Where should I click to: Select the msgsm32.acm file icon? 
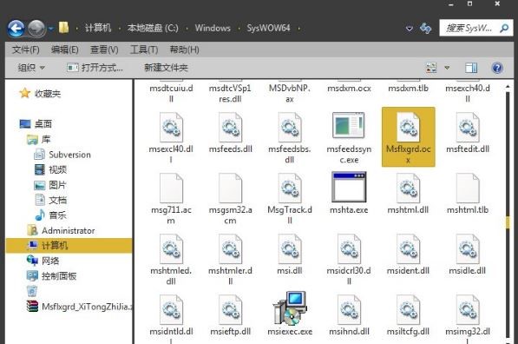point(230,189)
